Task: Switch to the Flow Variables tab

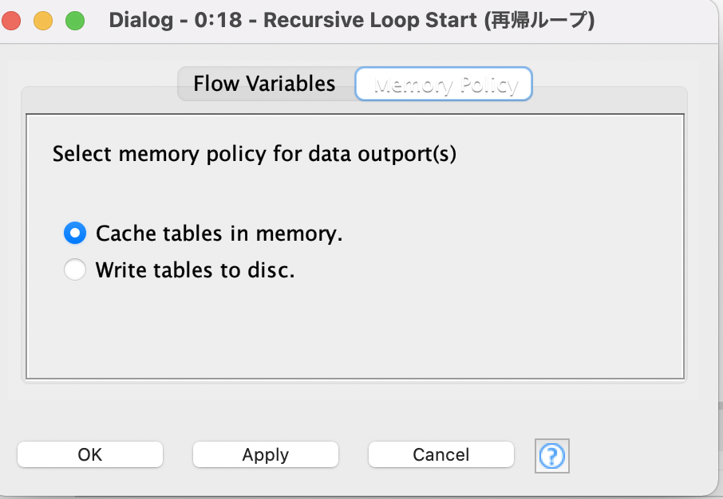Action: (x=263, y=83)
